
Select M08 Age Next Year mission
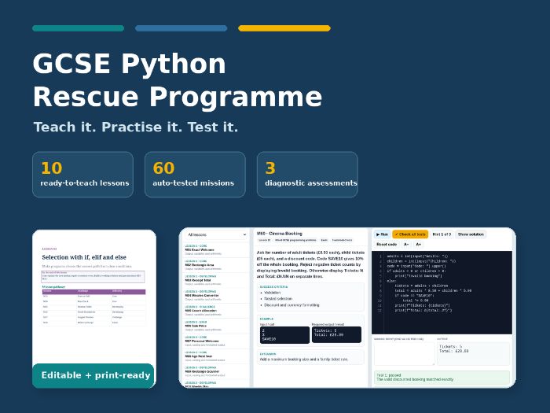point(216,356)
